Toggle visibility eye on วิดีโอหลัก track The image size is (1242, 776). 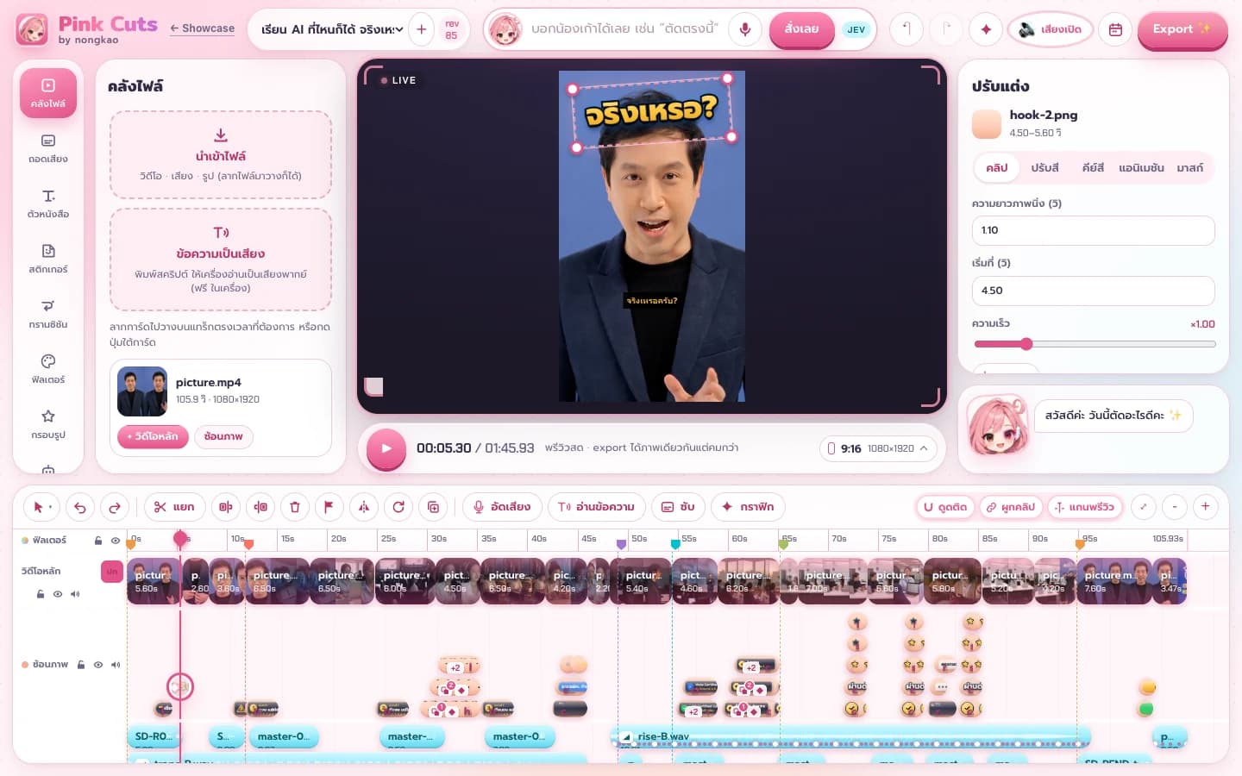coord(58,594)
